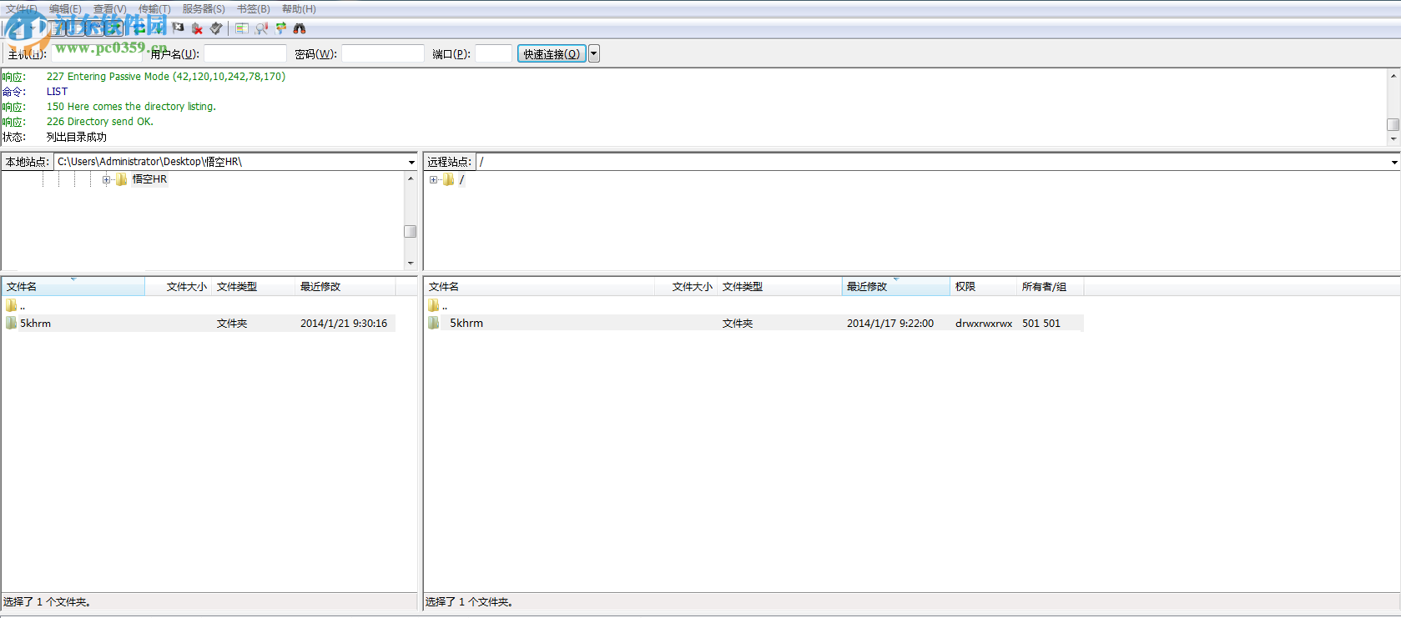The height and width of the screenshot is (618, 1401).
Task: Open the remote site path dropdown
Action: coord(1394,162)
